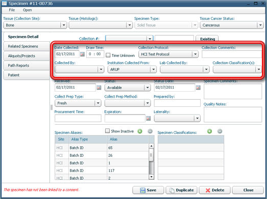Open calendar picker for Date Collected
This screenshot has width=267, height=199.
pos(82,54)
